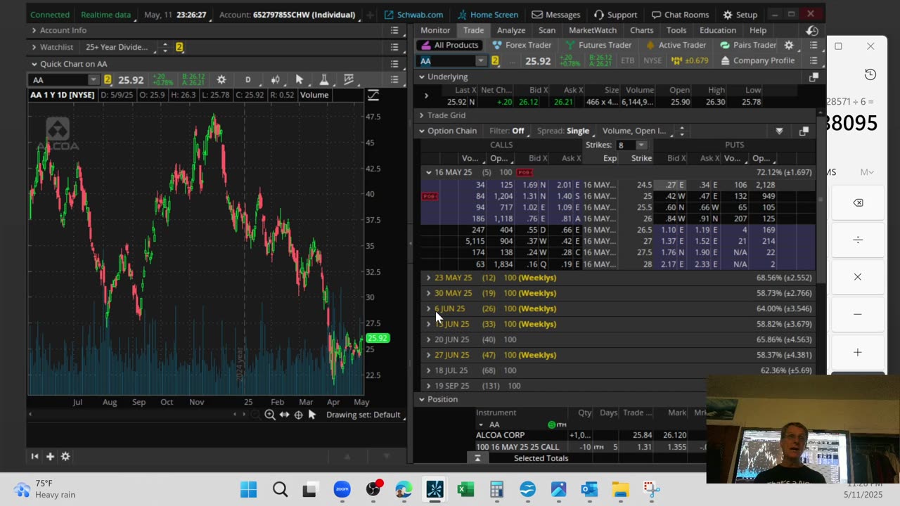Switch to the Monitor tab

click(x=435, y=30)
